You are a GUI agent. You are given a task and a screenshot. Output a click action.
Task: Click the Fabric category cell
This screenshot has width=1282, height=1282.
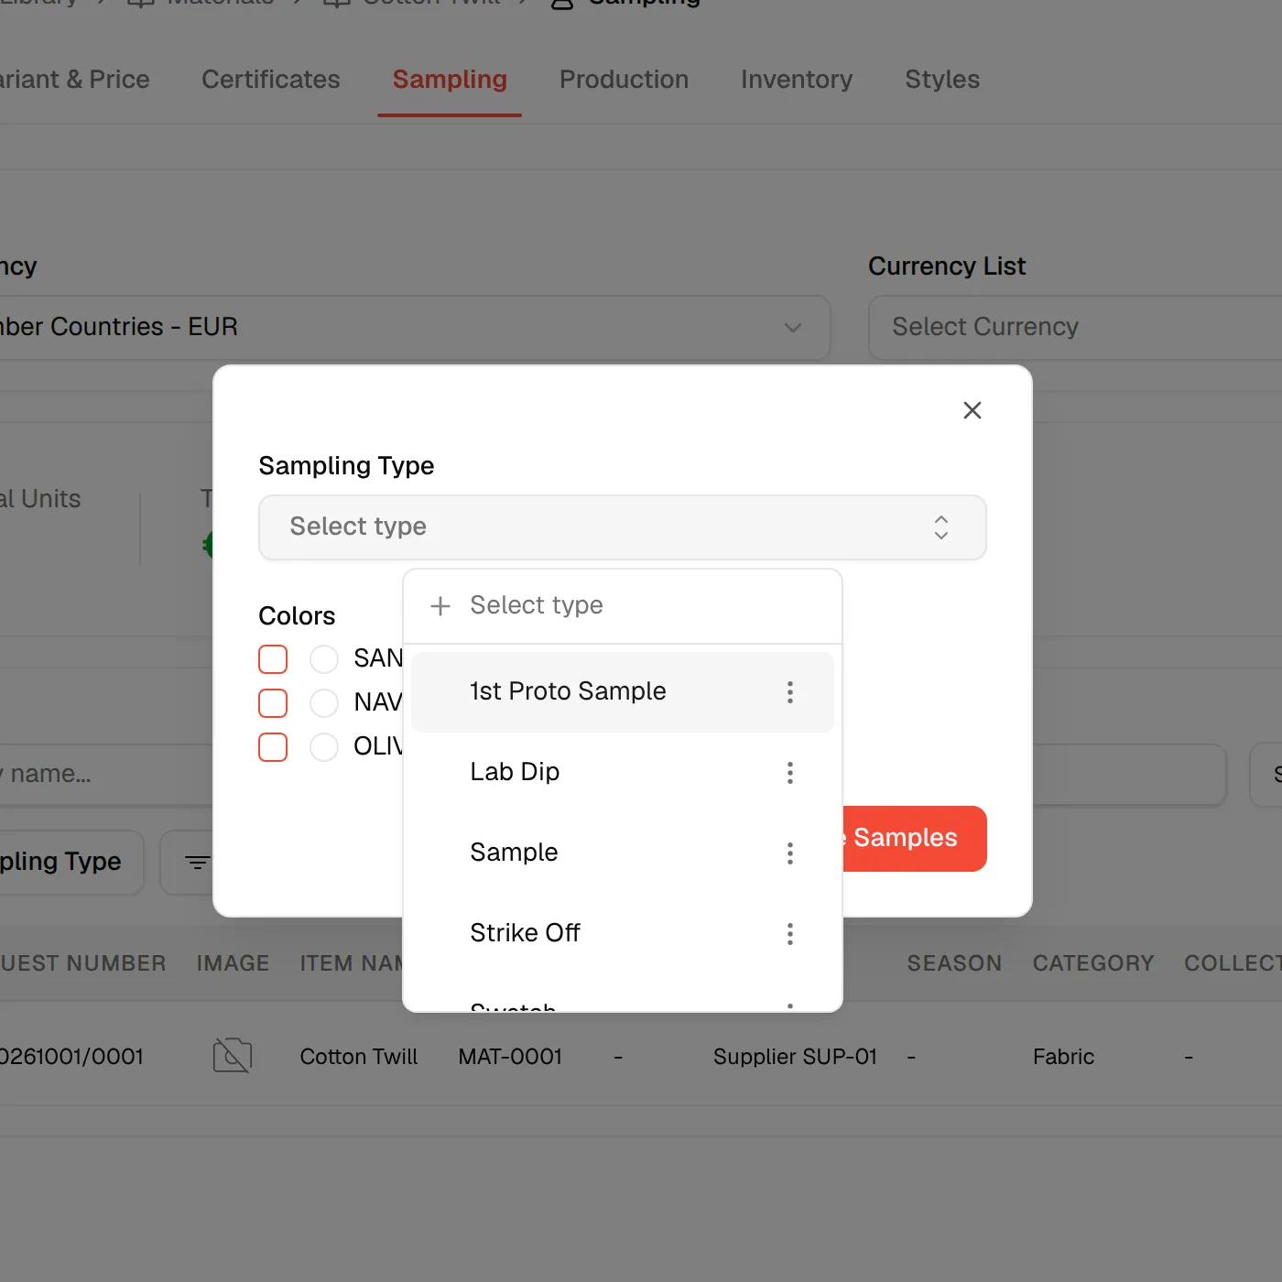[x=1063, y=1057]
